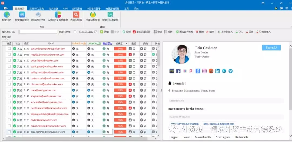The width and height of the screenshot is (292, 142).
Task: Check the row for peter.li@warbyparker.com
Action: click(9, 60)
